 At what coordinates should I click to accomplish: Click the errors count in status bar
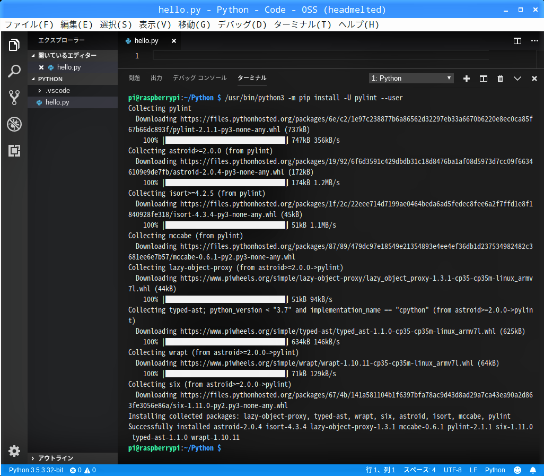point(76,470)
